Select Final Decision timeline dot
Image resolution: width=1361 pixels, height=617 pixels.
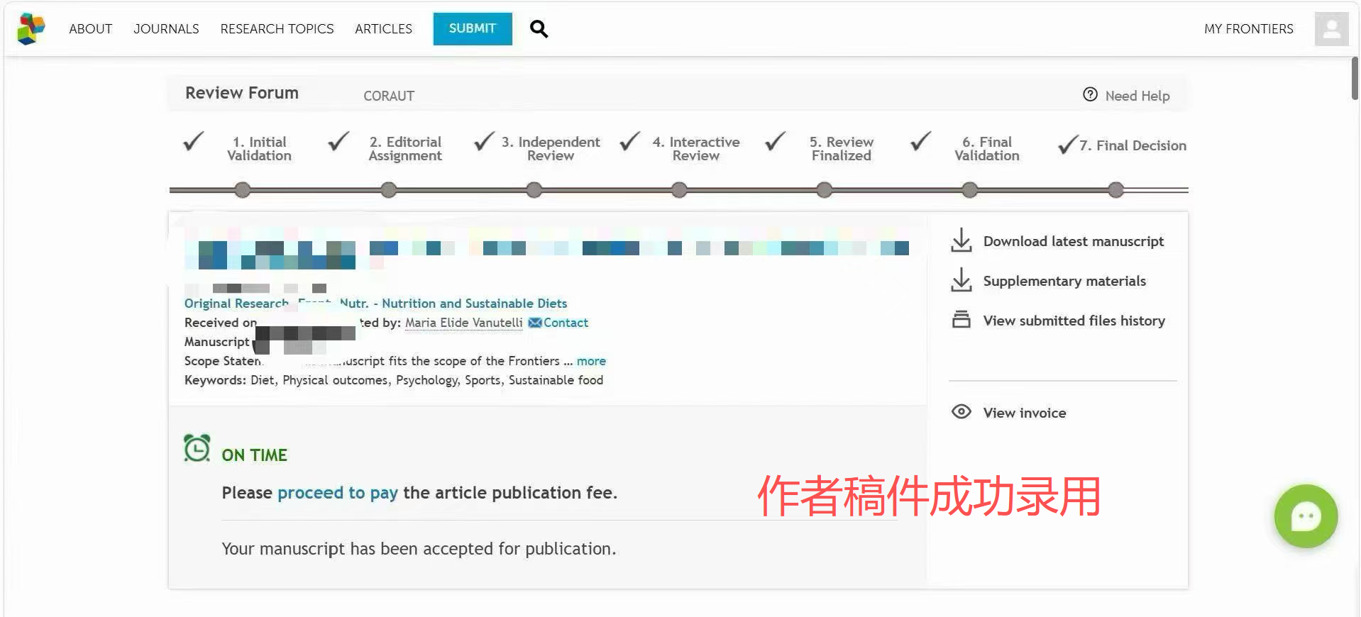click(1115, 190)
